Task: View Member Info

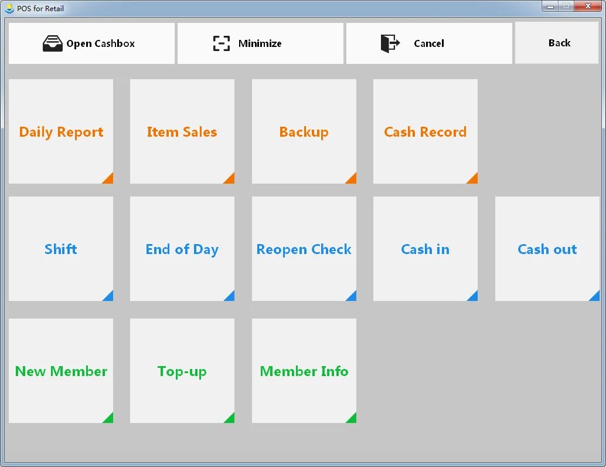Action: [304, 371]
